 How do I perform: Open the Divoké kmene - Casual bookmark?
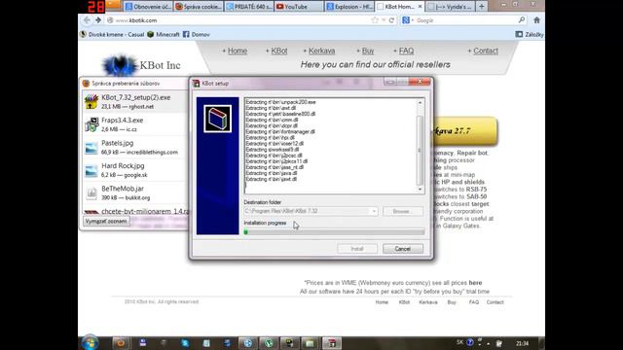click(x=112, y=35)
